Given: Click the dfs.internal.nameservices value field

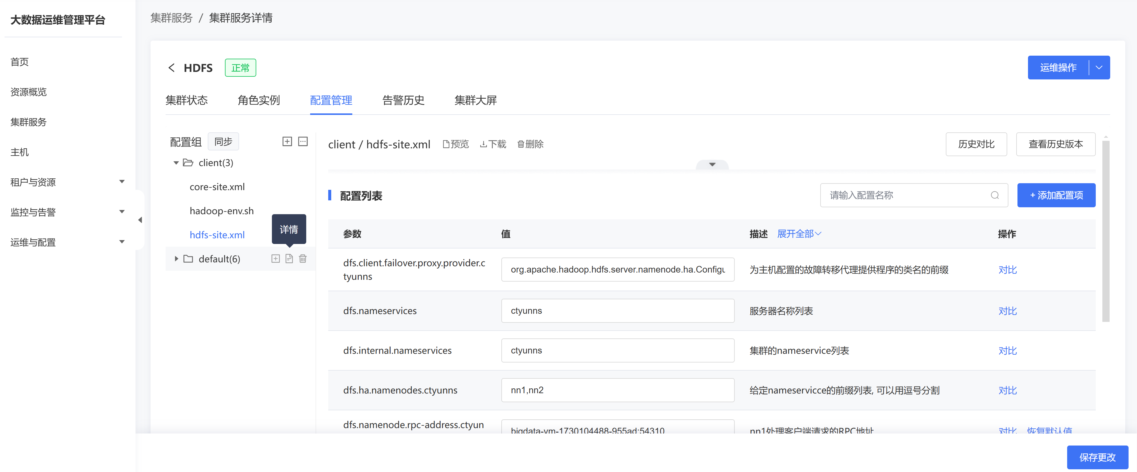Looking at the screenshot, I should (x=618, y=350).
